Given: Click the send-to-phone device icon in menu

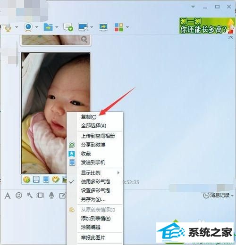Looking at the screenshot, I should (72, 163).
